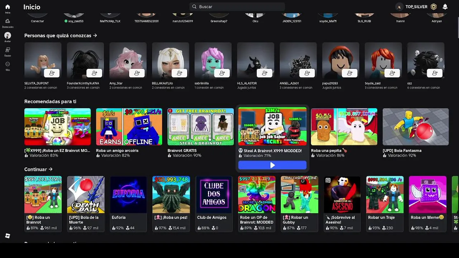Open naruto1234019 friend profile
Viewport: 459px width, 258px height.
point(183,18)
